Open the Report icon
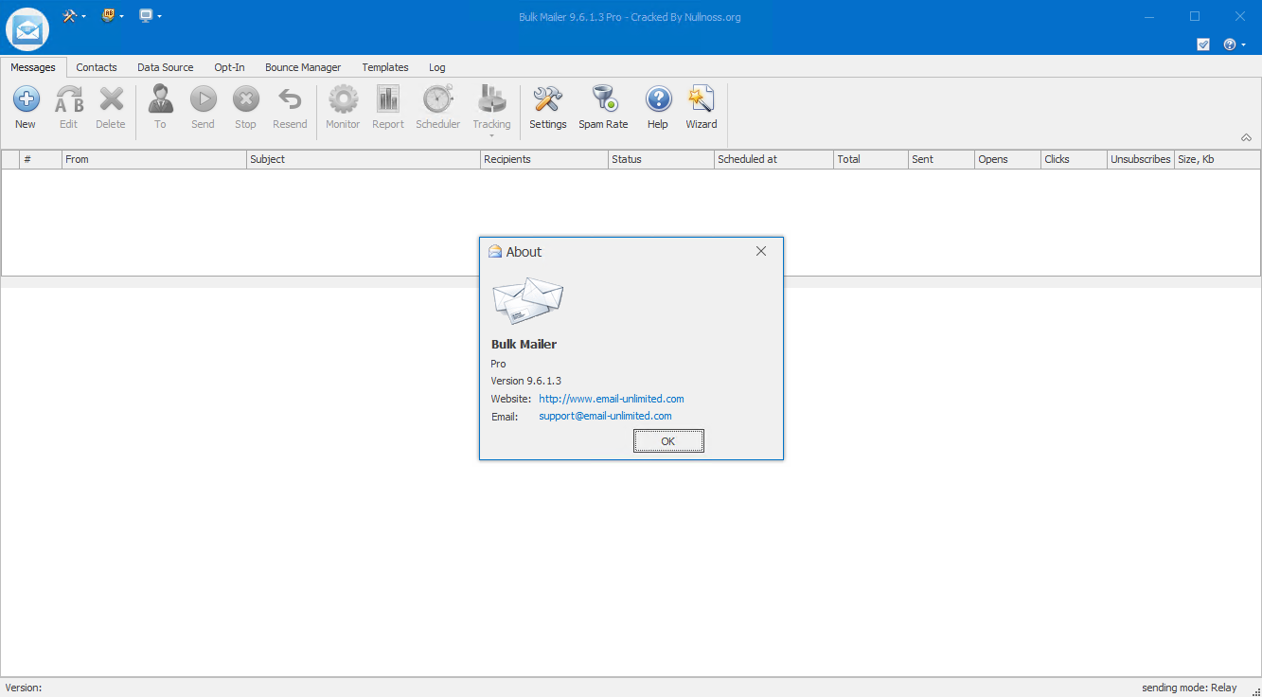The image size is (1262, 697). click(x=388, y=98)
